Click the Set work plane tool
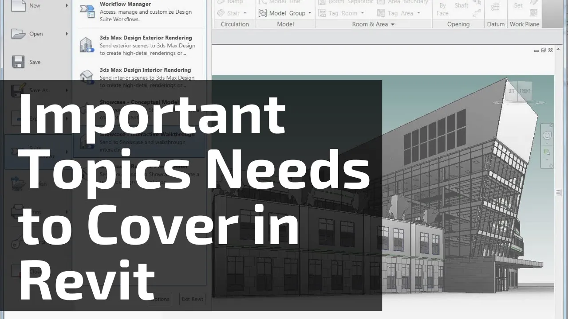Viewport: 568px width, 319px height. (x=518, y=6)
